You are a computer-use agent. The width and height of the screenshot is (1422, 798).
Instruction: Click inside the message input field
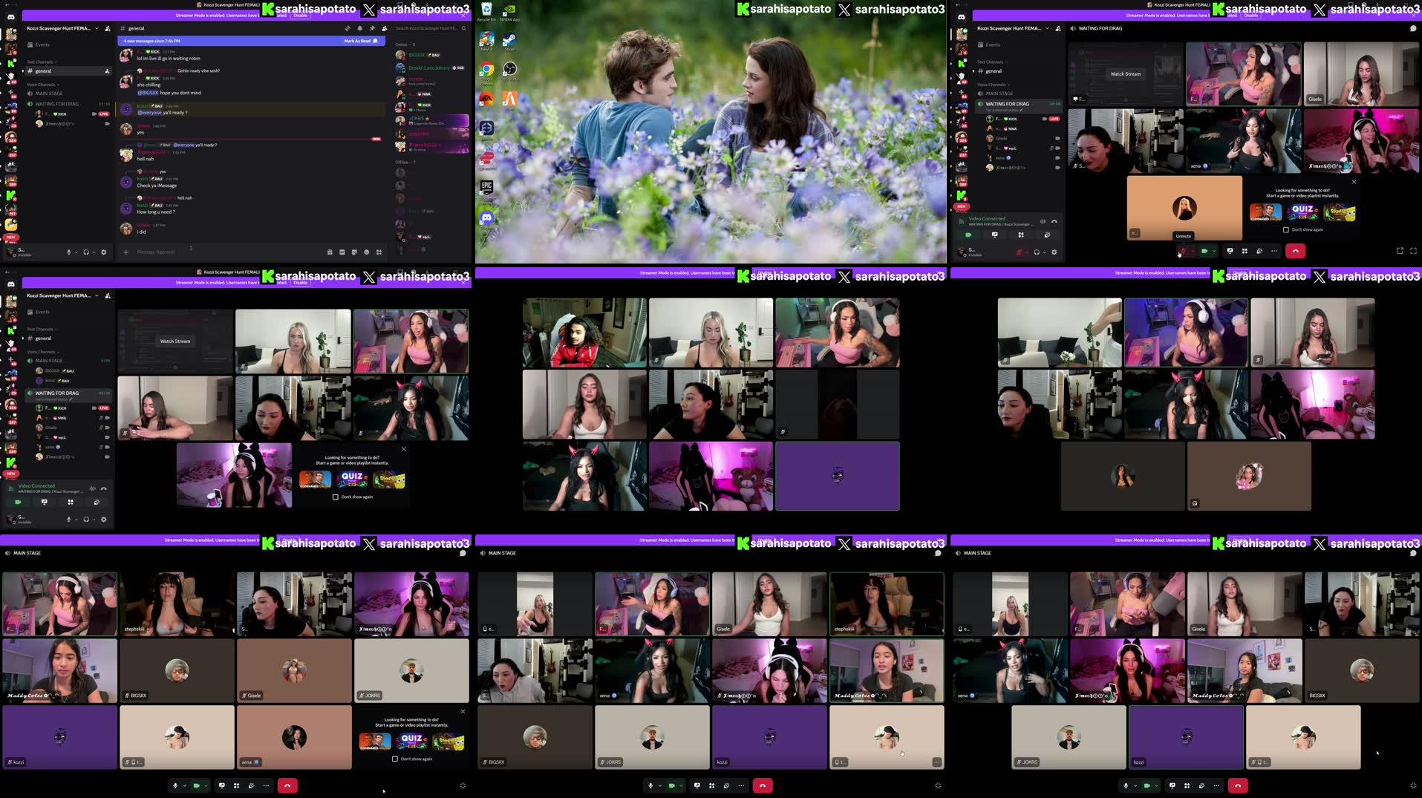pos(223,252)
